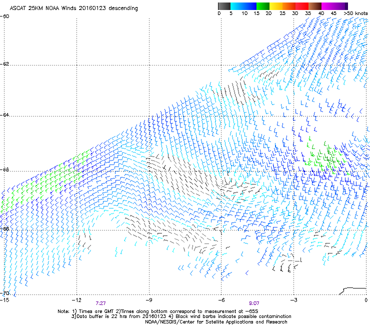Click the 'Times are GMT' note line

(158, 311)
